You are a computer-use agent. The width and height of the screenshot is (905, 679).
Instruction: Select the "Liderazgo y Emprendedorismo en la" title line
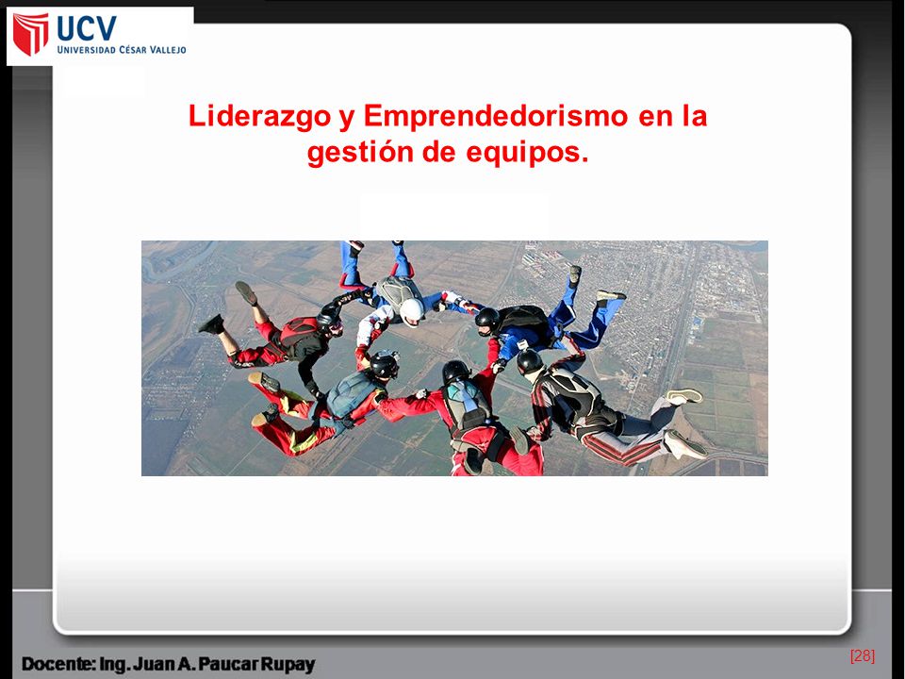(x=448, y=115)
